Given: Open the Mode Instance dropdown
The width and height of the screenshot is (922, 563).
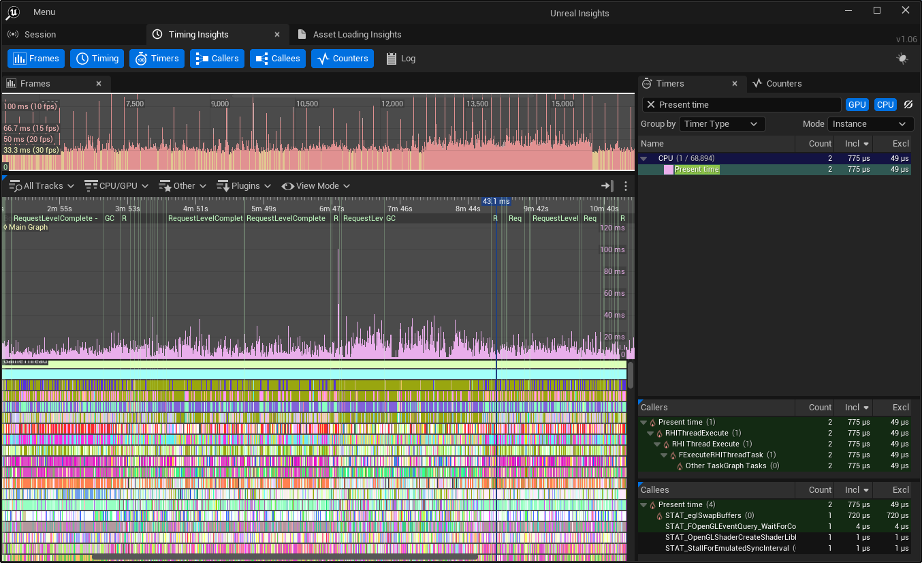Looking at the screenshot, I should pyautogui.click(x=870, y=124).
